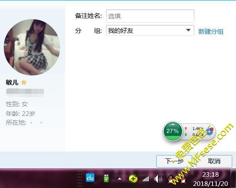Open the speaker volume icon
The image size is (236, 188).
pos(158,179)
